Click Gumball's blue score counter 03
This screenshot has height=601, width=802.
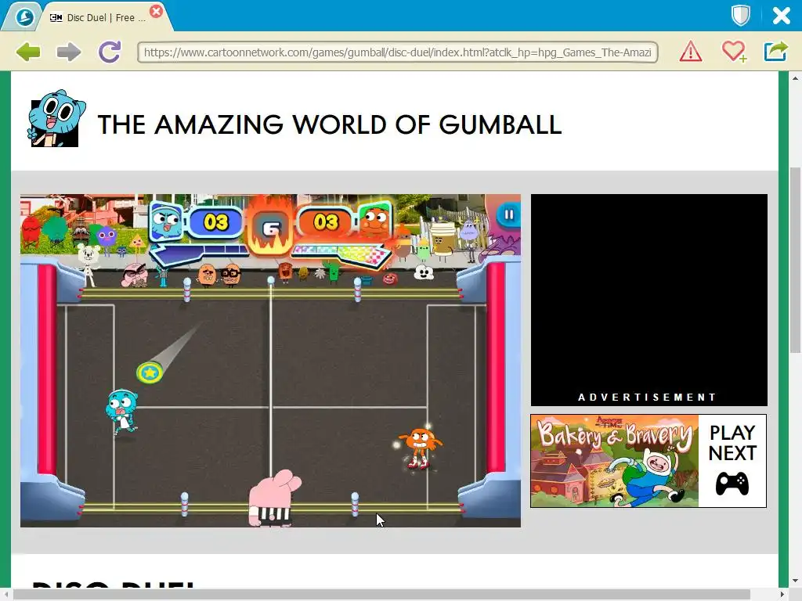coord(215,222)
